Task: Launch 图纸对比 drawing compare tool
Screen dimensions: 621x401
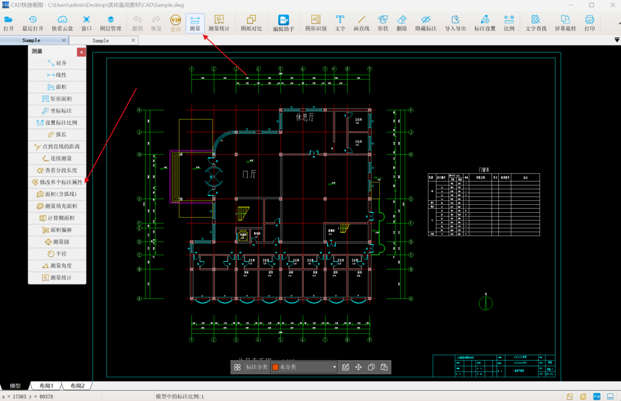Action: [x=252, y=23]
